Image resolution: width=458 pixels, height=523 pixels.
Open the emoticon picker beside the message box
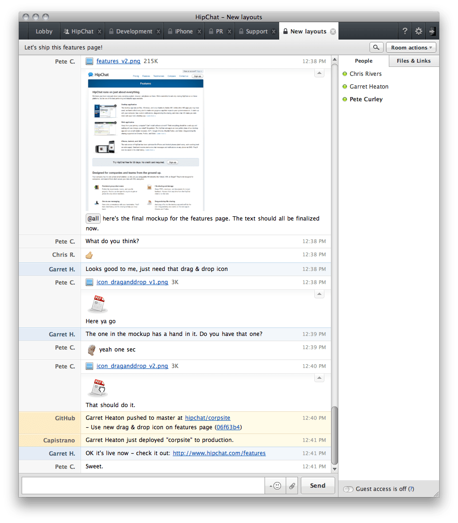(x=277, y=485)
